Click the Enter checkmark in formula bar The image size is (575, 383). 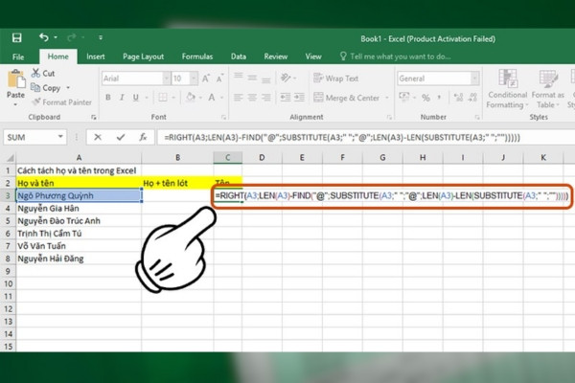(x=121, y=138)
